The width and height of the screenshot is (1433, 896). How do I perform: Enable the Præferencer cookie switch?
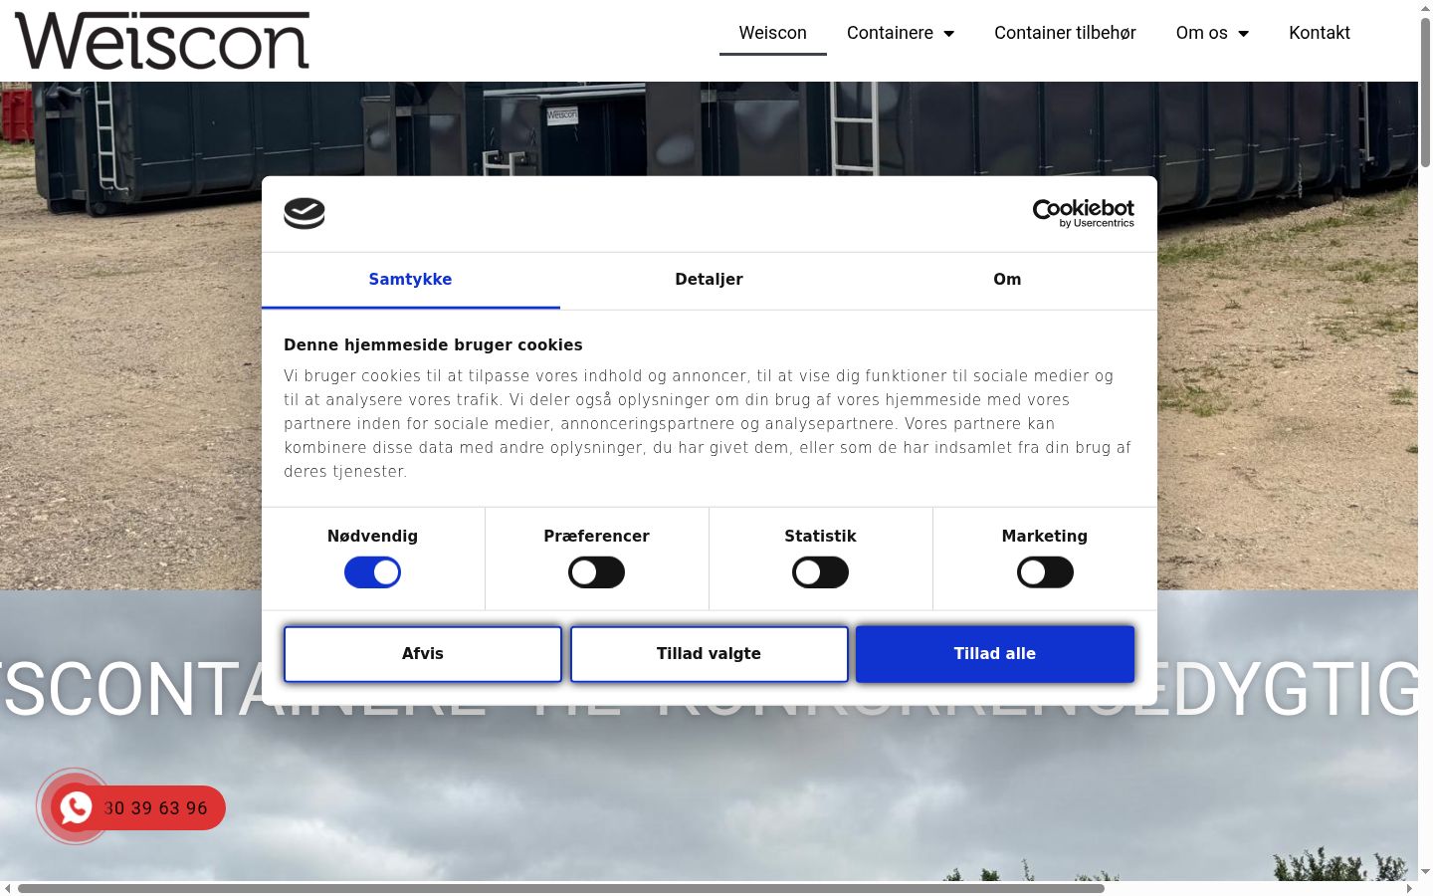[x=596, y=572]
